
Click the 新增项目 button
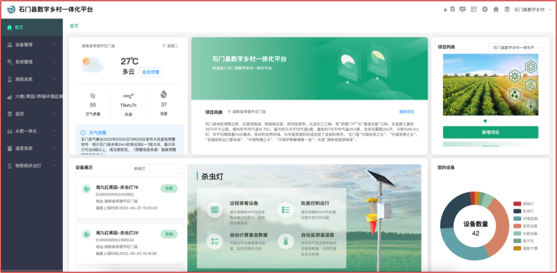(x=491, y=132)
